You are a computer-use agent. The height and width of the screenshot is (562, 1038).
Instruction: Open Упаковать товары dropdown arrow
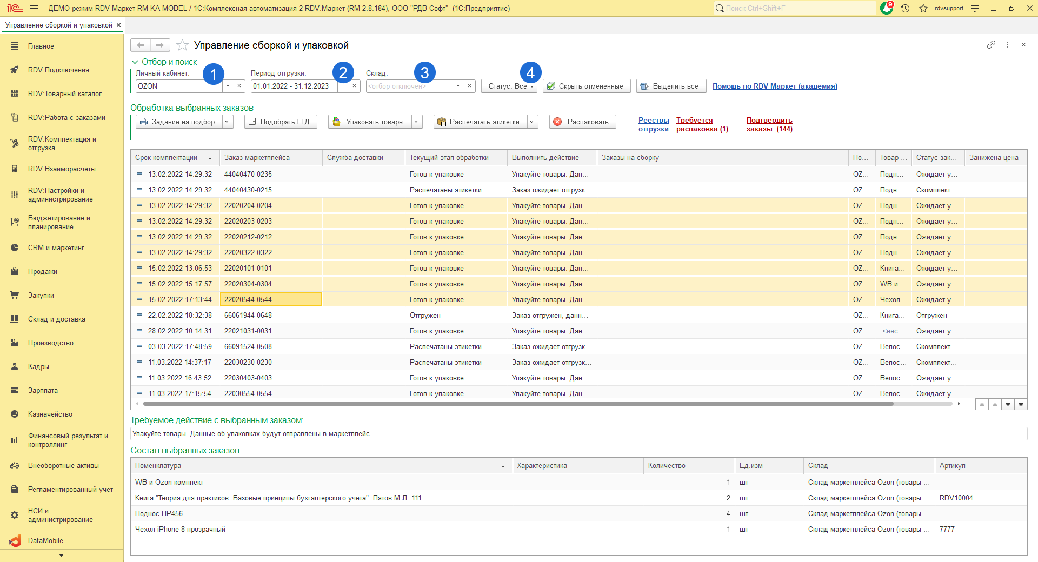416,122
